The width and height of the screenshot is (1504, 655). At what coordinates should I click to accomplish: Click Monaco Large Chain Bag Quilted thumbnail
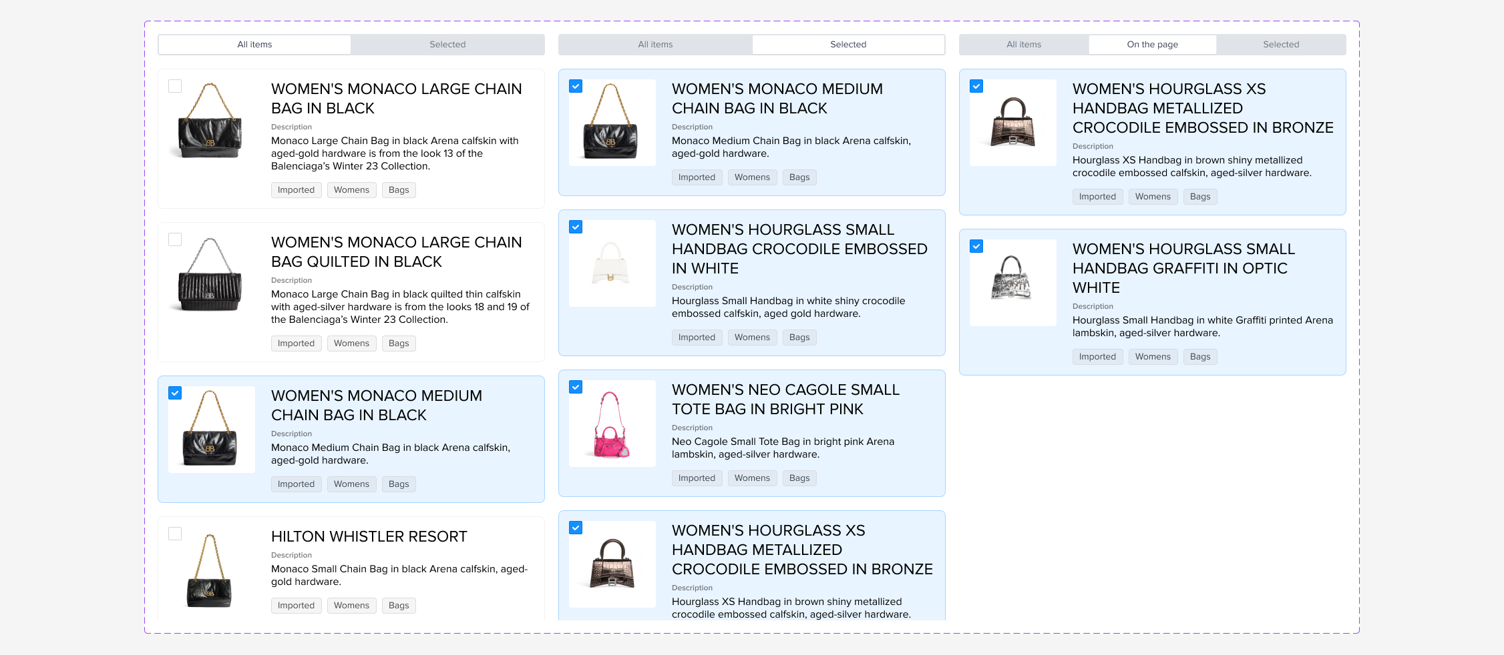211,276
